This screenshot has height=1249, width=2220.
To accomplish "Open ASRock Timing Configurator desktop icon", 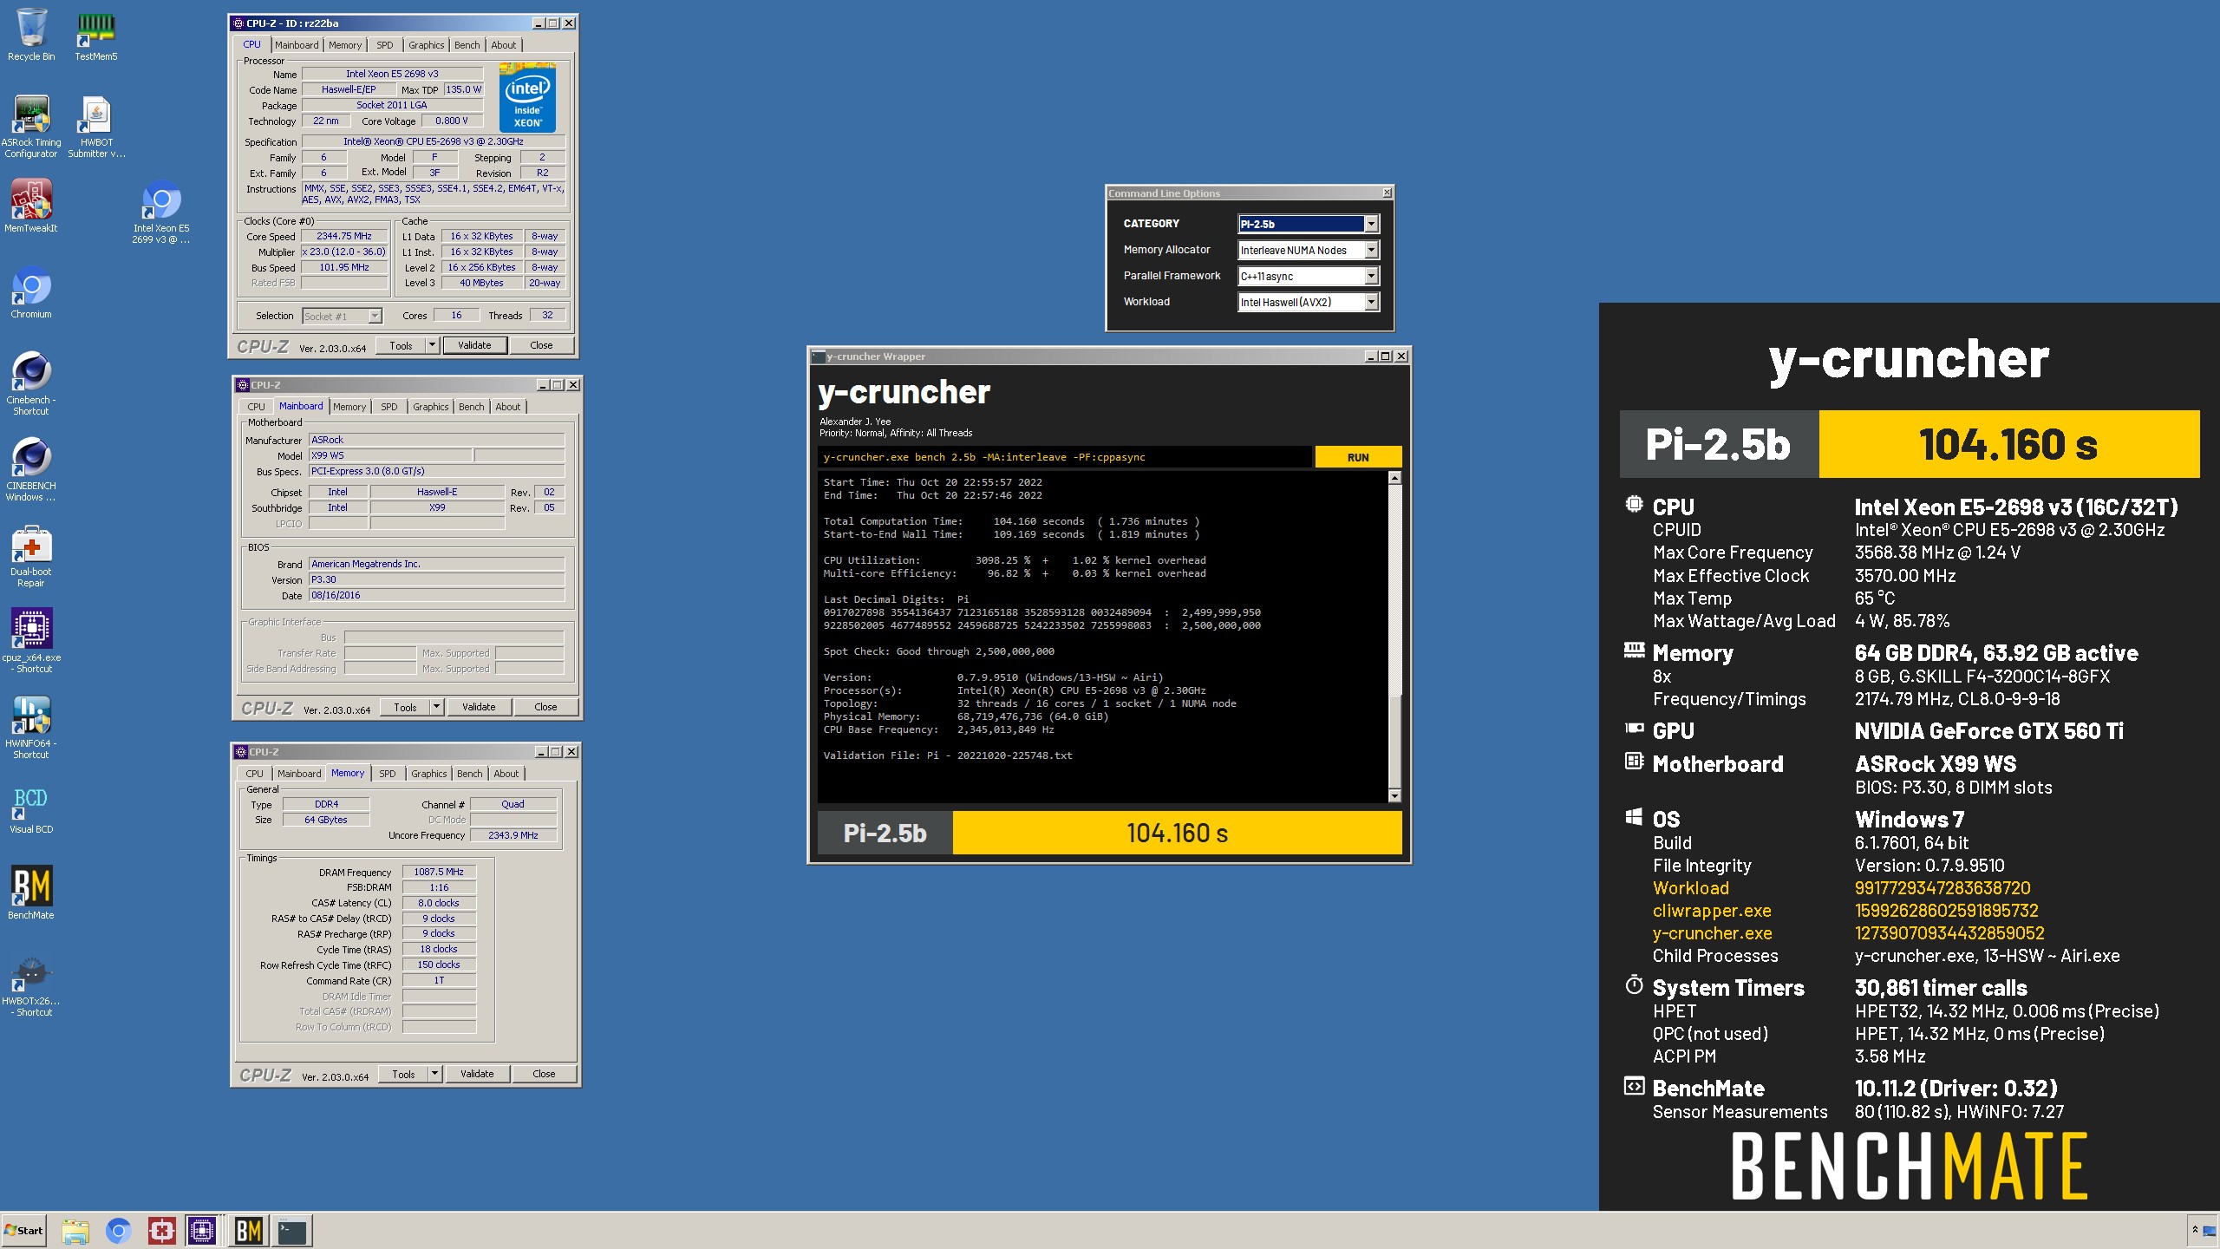I will pyautogui.click(x=31, y=127).
